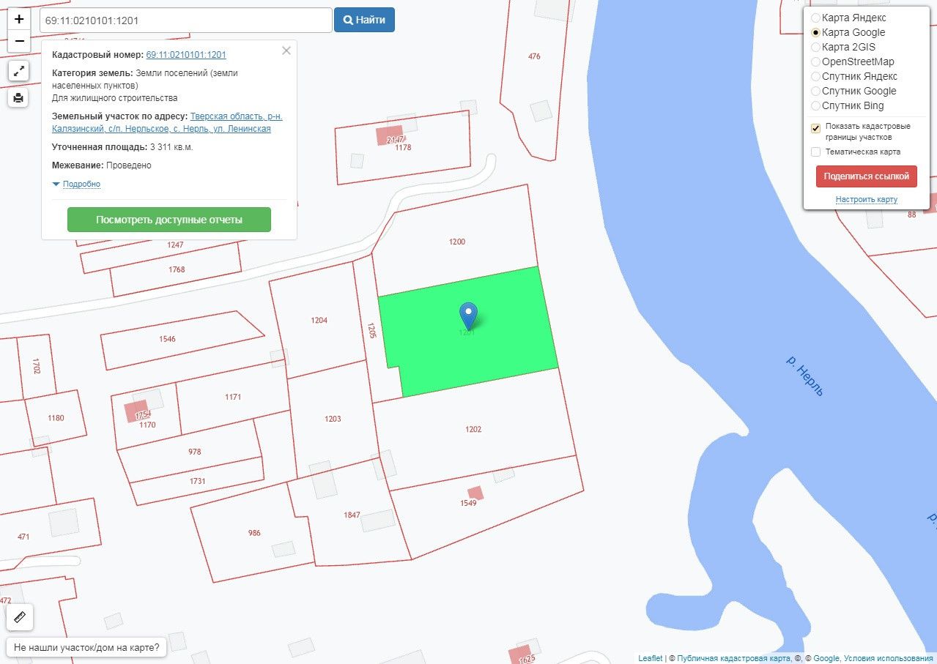Screen dimensions: 937x664
Task: Click the Найти search button
Action: (364, 20)
